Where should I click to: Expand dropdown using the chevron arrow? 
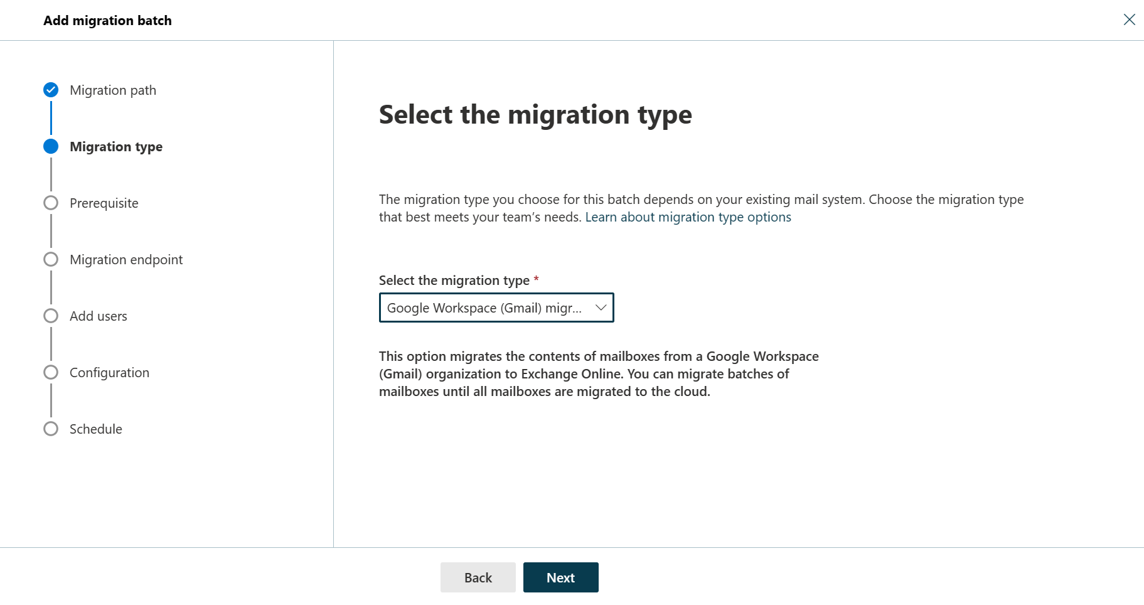(x=601, y=308)
